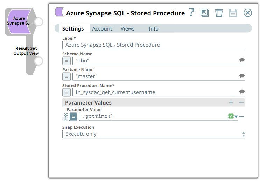260x181 pixels.
Task: Add a row with Parameter Values plus
Action: [x=231, y=102]
